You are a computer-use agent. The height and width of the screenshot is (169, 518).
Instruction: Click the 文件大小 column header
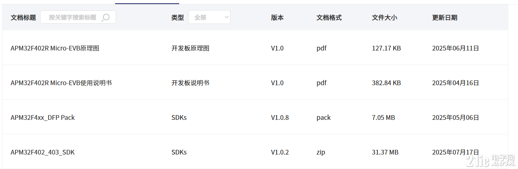[384, 18]
